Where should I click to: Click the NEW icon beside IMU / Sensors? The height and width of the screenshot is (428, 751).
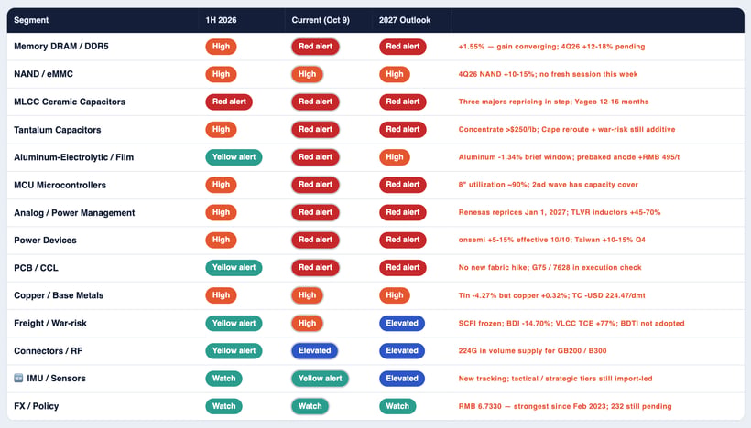click(18, 379)
